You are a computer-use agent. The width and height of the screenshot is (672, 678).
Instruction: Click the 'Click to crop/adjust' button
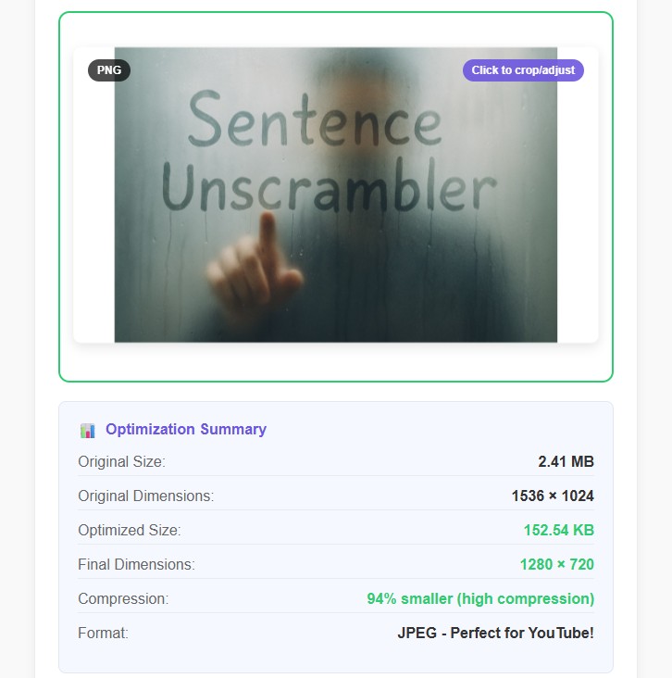[x=523, y=70]
